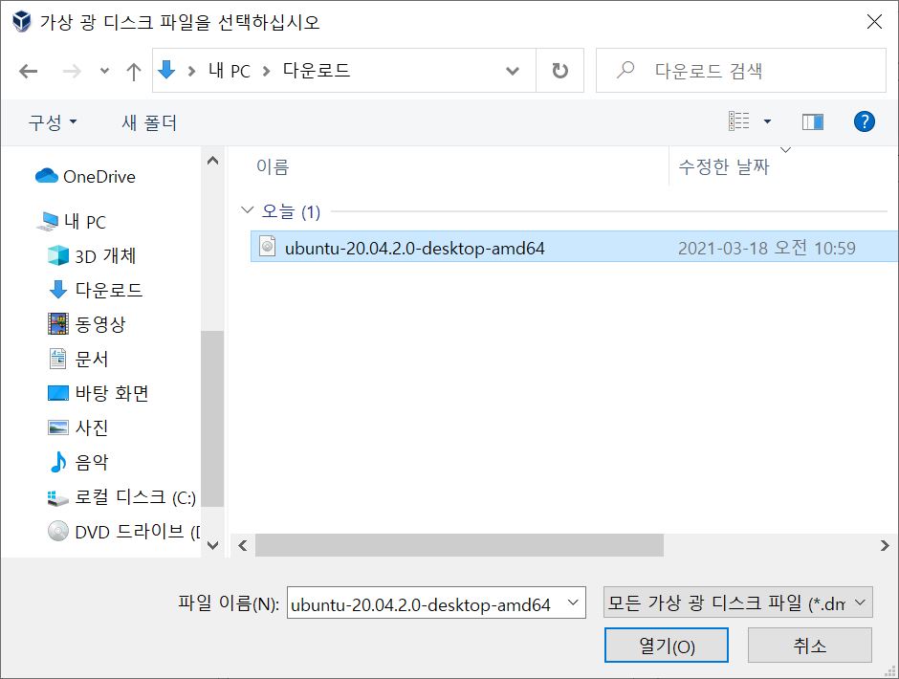Select 로컬 디스크 (C:) drive

coord(121,497)
